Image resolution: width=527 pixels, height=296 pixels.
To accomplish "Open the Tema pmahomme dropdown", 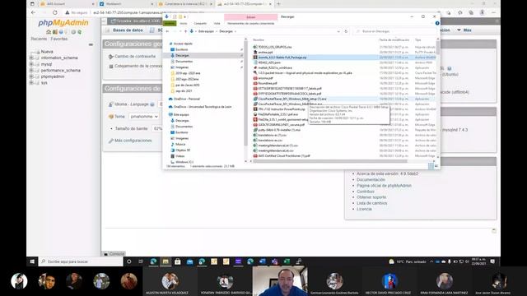I will pyautogui.click(x=144, y=117).
